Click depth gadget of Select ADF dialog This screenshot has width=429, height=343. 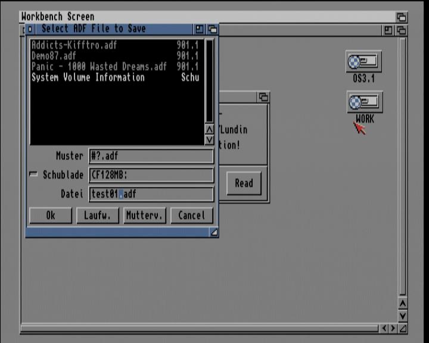point(213,29)
